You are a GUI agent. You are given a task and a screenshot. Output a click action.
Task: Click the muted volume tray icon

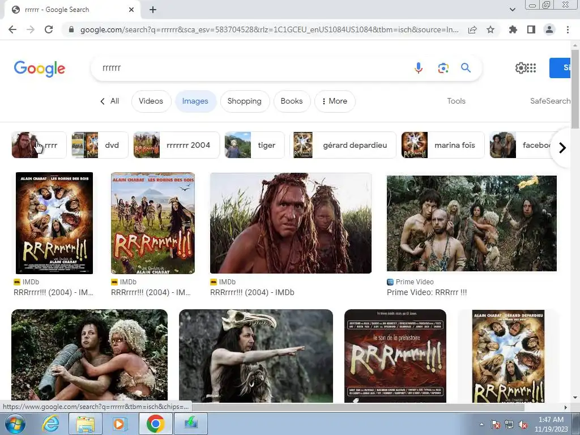[x=523, y=425]
